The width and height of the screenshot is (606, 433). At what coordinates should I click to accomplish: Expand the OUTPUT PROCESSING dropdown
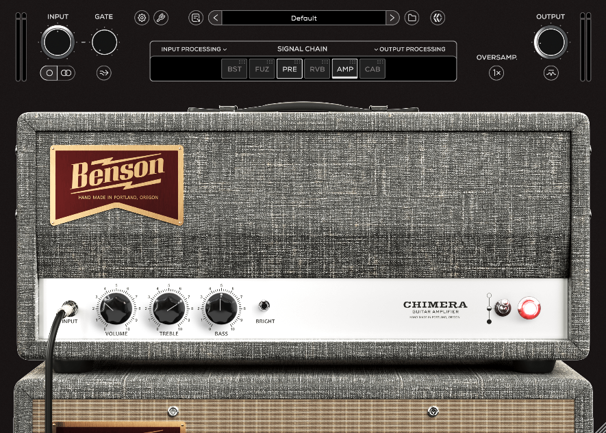(x=410, y=49)
